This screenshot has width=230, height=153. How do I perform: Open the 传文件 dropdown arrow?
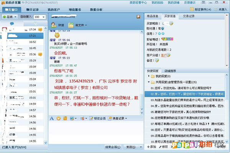click(86, 25)
